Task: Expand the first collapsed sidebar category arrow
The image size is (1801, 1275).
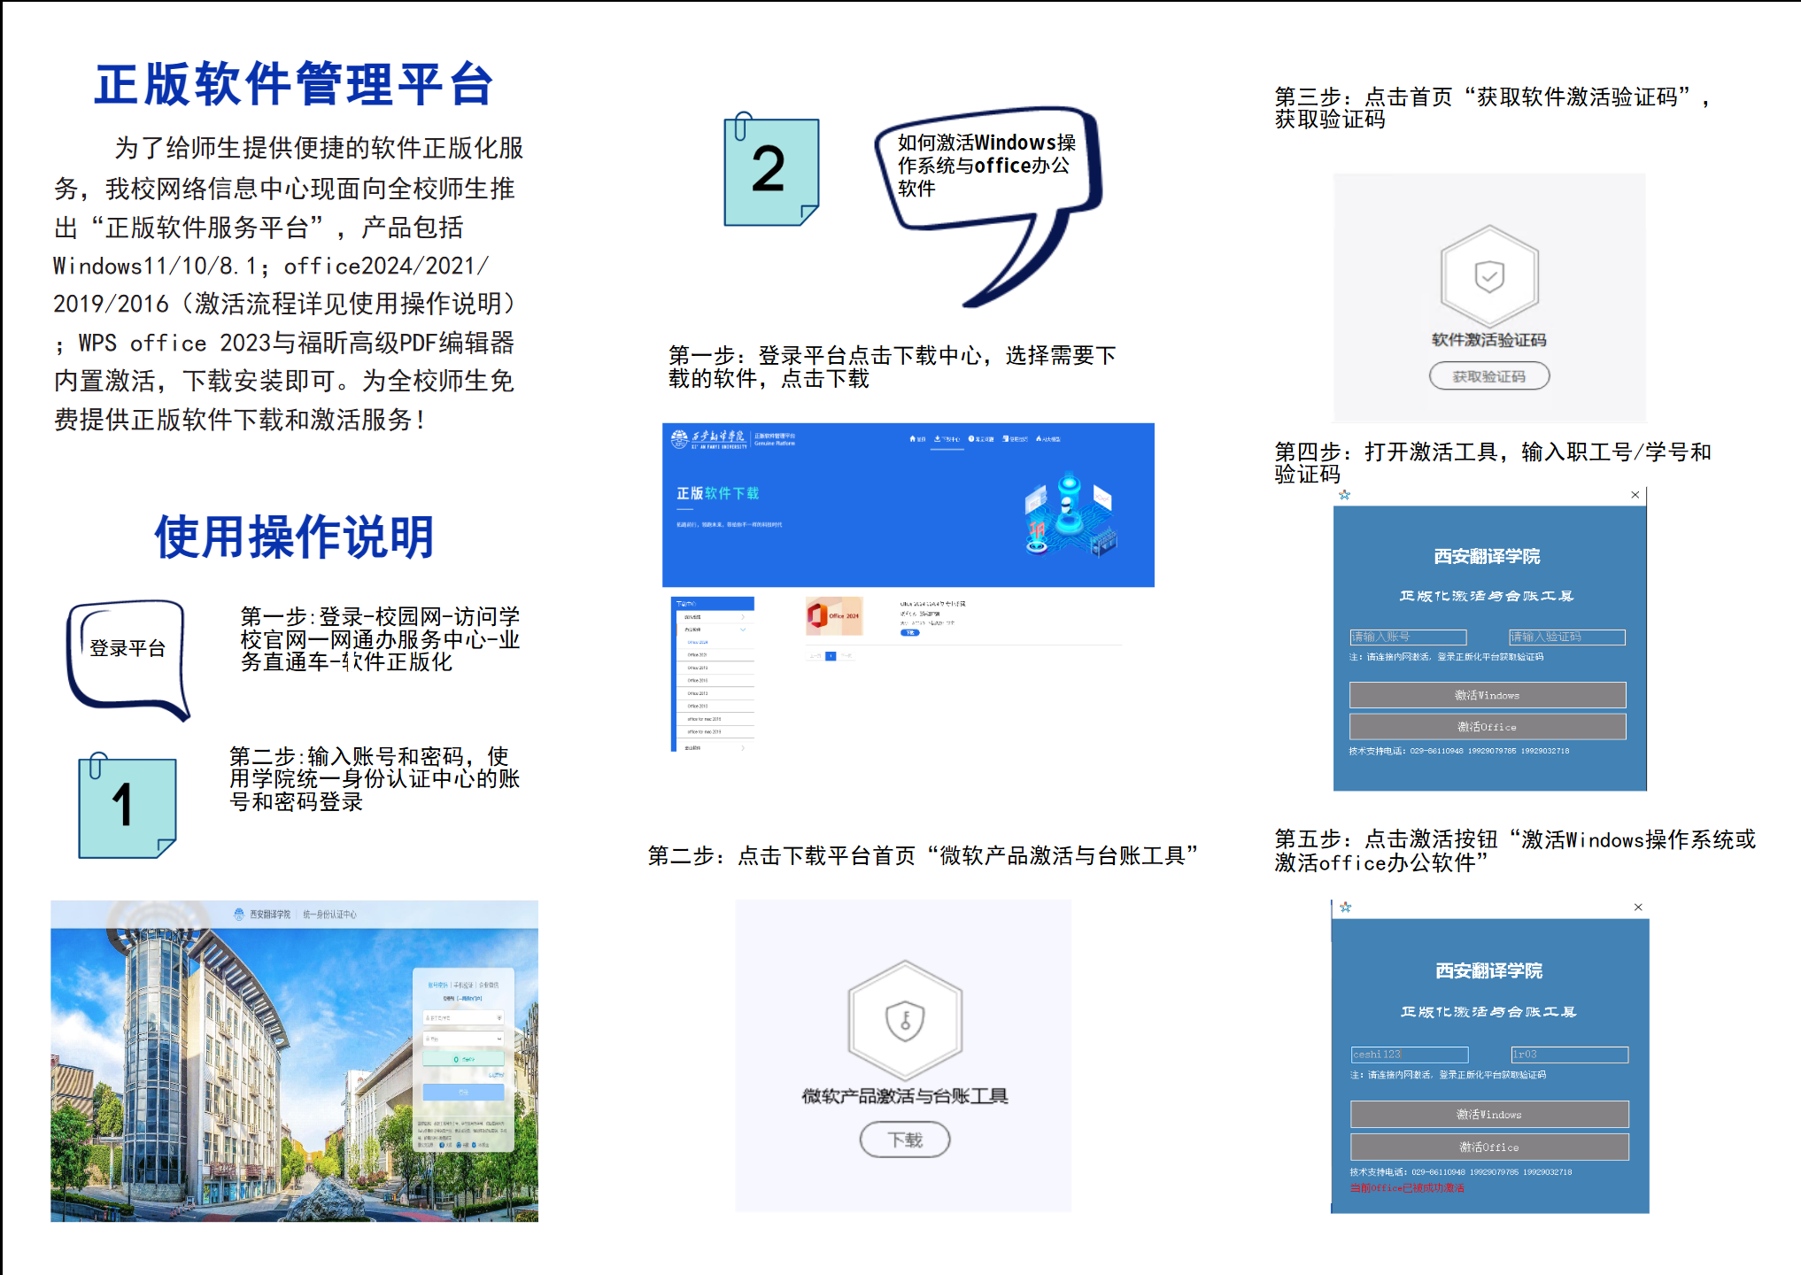Action: pyautogui.click(x=743, y=617)
